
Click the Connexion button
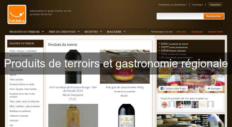[215, 5]
